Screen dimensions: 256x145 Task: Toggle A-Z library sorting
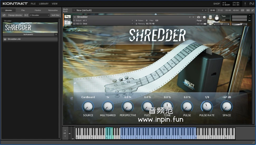[x=26, y=15]
